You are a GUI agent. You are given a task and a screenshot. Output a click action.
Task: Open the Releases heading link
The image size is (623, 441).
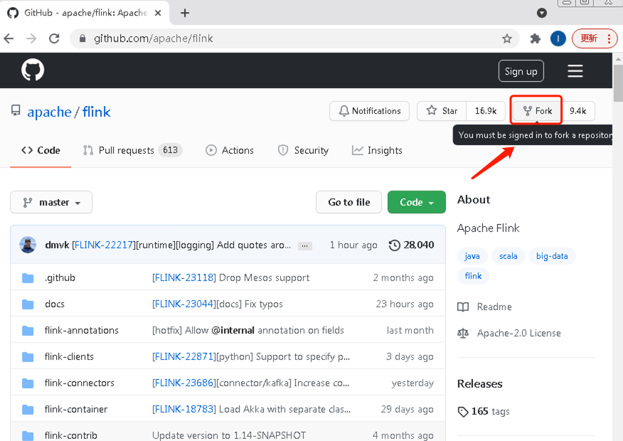click(x=479, y=384)
